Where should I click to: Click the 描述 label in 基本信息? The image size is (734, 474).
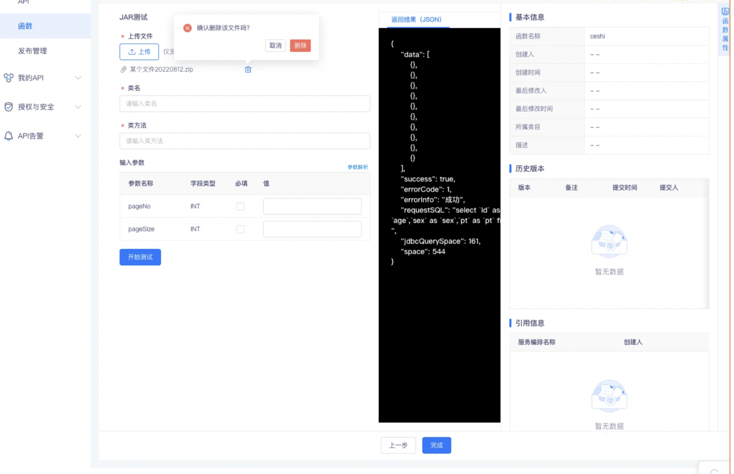tap(522, 145)
